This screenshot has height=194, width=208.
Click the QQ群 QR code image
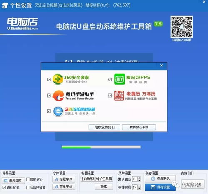[182, 27]
